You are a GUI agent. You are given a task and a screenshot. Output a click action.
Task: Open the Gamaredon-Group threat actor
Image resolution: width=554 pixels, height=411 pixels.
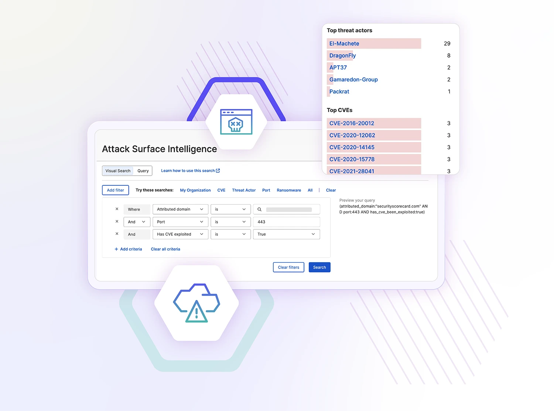click(x=353, y=80)
